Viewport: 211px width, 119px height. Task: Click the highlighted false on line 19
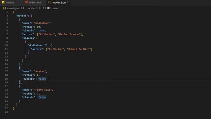pyautogui.click(x=42, y=79)
